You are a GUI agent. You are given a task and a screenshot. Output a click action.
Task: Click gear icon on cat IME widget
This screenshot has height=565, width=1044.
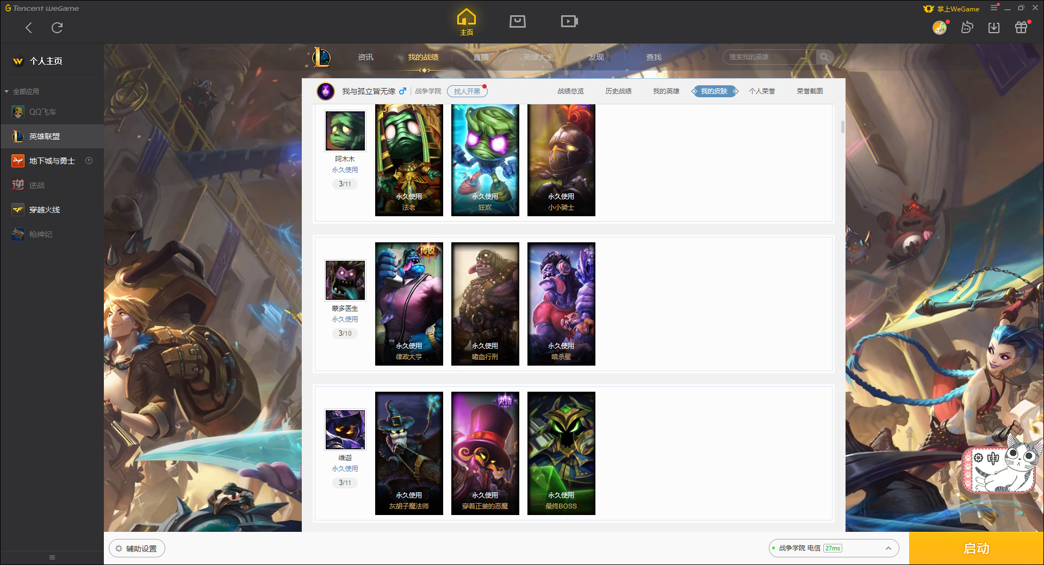pyautogui.click(x=978, y=458)
